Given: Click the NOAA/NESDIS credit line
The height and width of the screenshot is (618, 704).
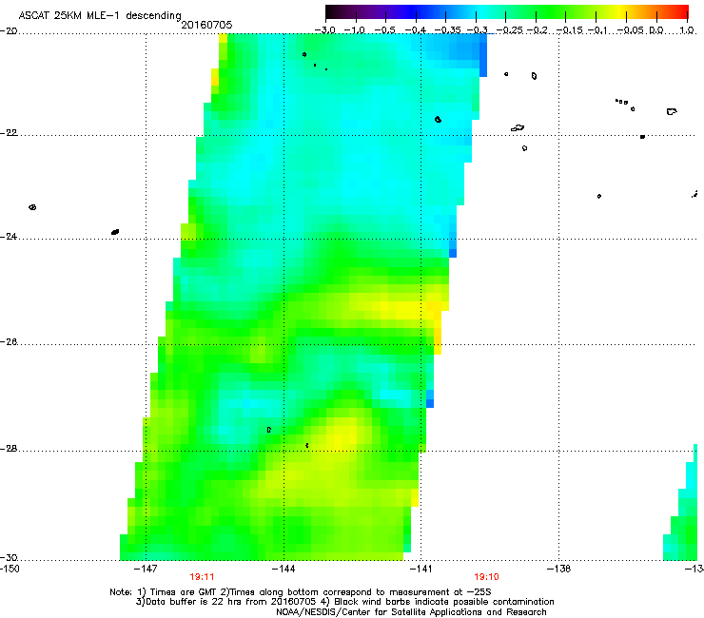Looking at the screenshot, I should [411, 612].
